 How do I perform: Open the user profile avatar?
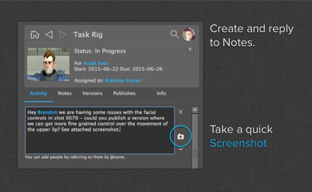[x=189, y=35]
